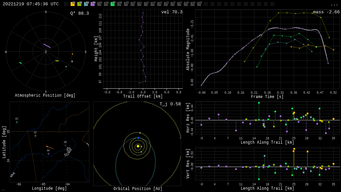Click the orange meteor track arrow on map
This screenshot has height=192, width=341.
50,147
